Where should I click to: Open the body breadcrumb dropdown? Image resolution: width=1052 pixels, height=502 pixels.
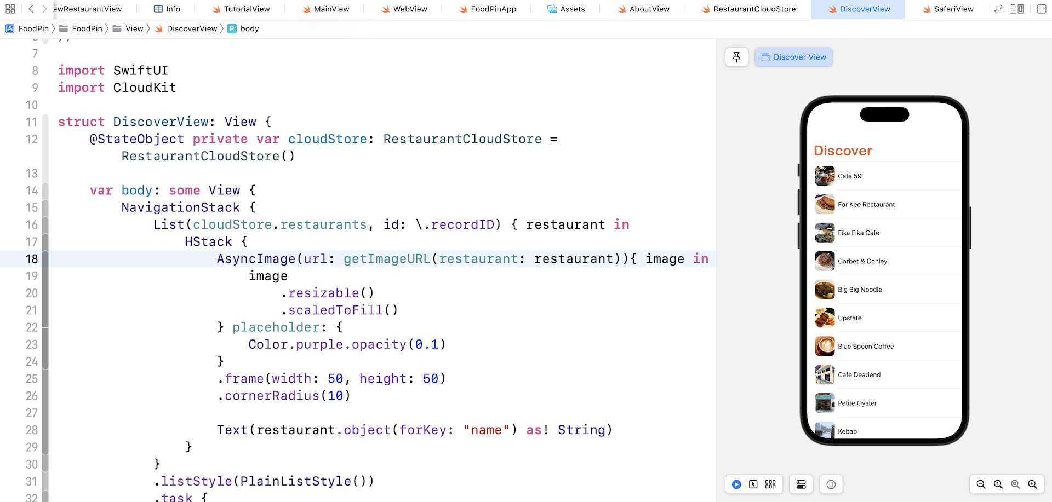pyautogui.click(x=249, y=28)
